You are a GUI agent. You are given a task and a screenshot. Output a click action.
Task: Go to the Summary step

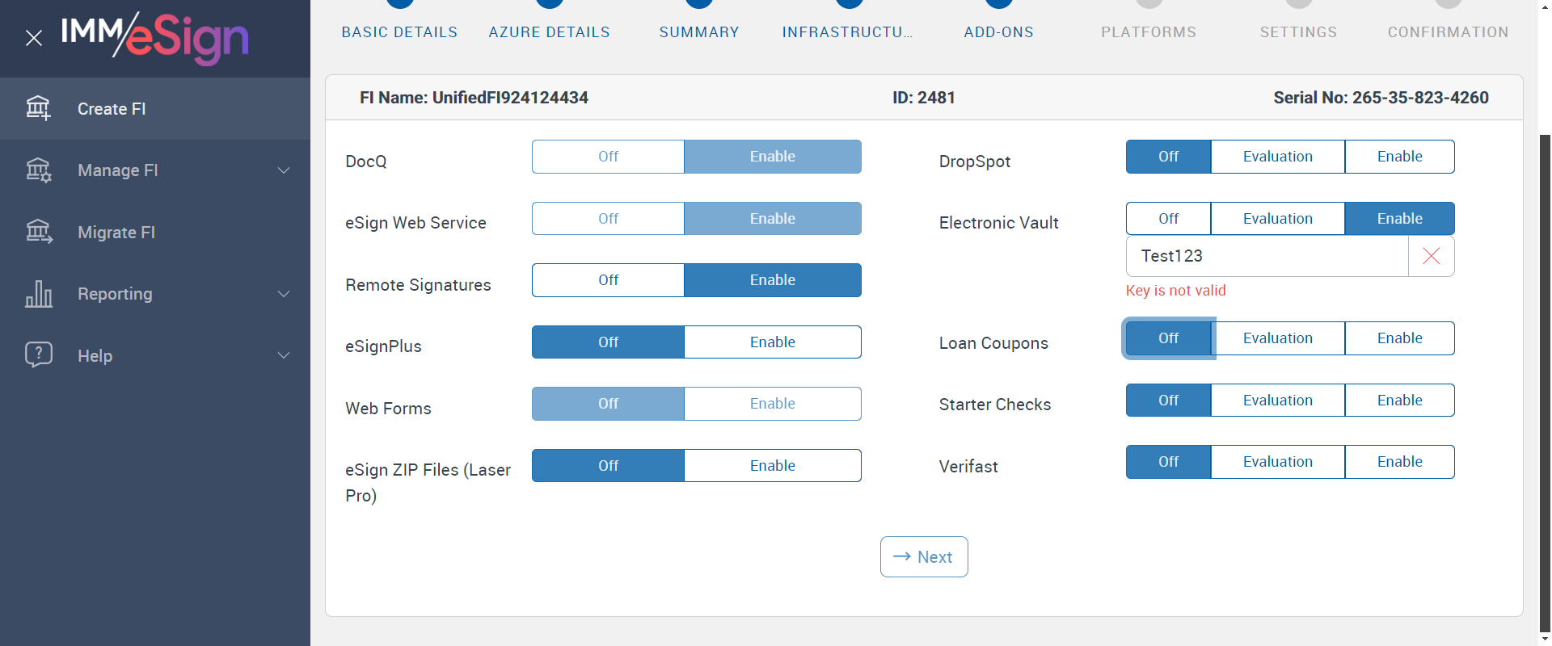tap(699, 32)
